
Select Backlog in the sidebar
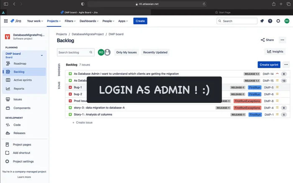(x=19, y=72)
